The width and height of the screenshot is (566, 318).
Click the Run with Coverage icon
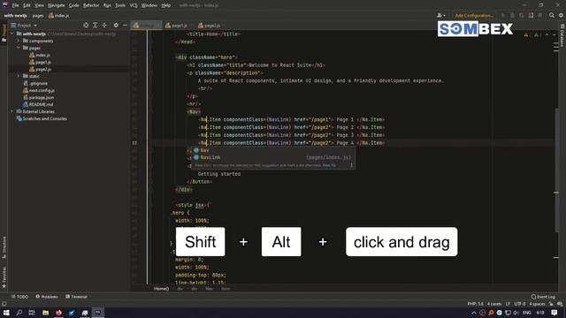pos(522,16)
